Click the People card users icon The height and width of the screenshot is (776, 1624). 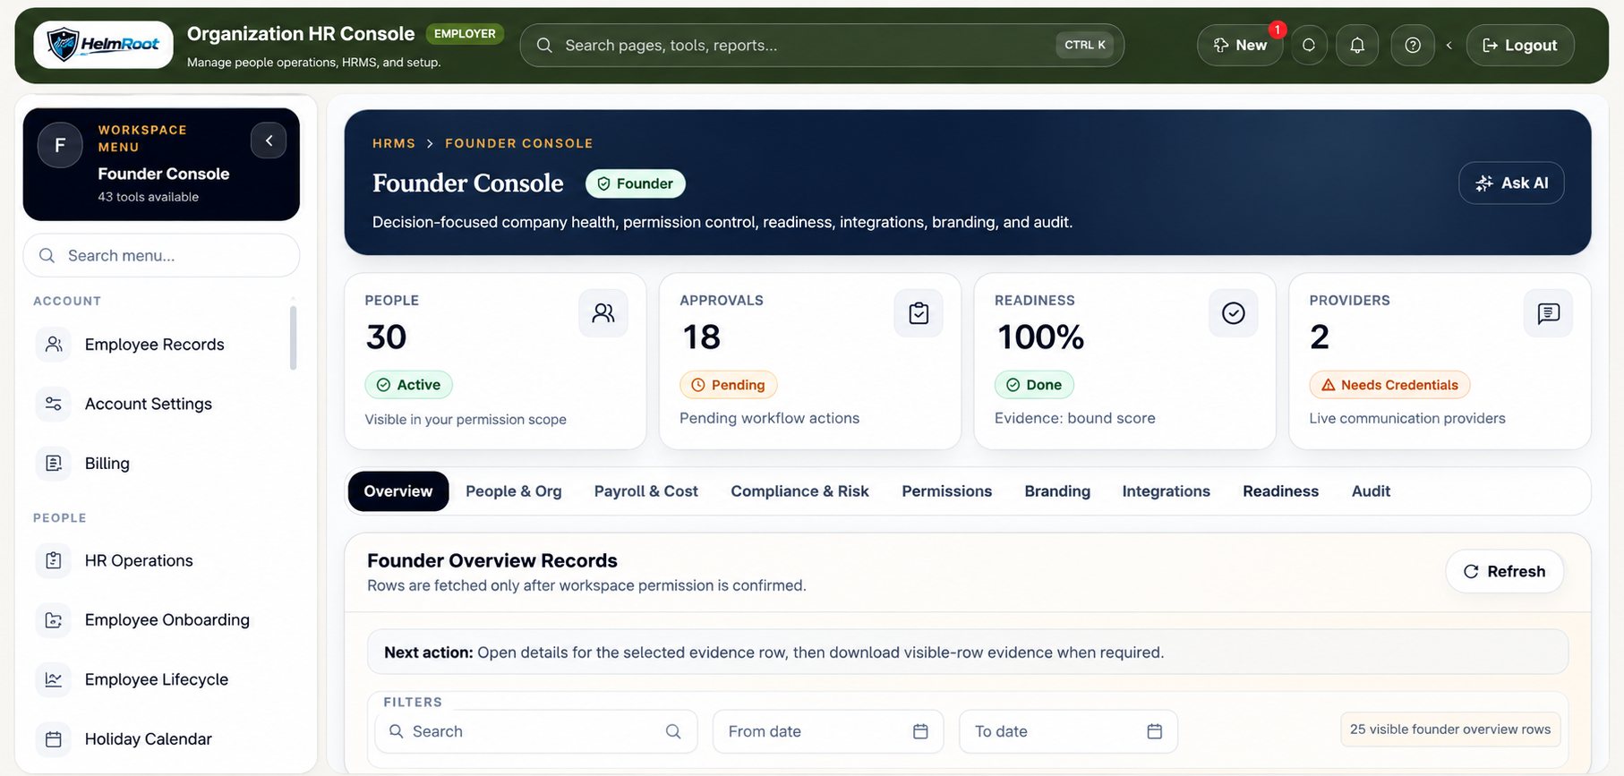(x=603, y=313)
